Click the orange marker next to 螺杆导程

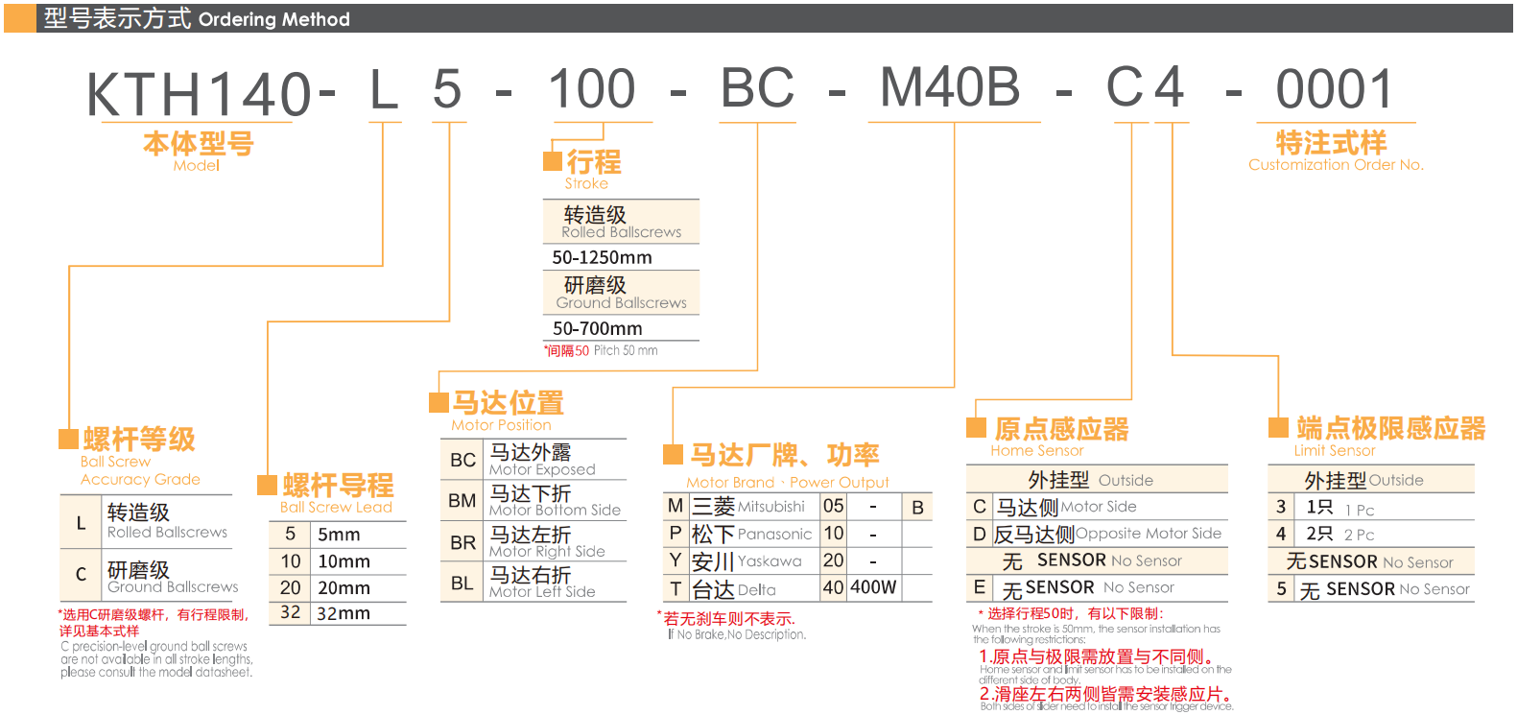click(267, 485)
